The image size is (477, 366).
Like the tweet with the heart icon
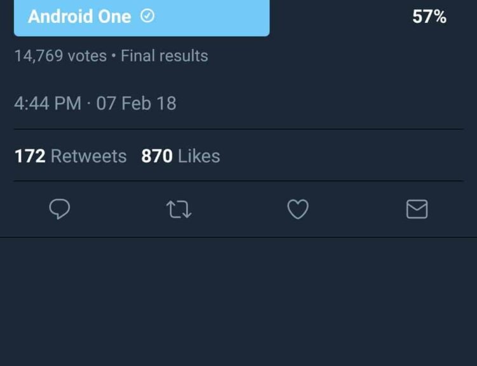298,209
